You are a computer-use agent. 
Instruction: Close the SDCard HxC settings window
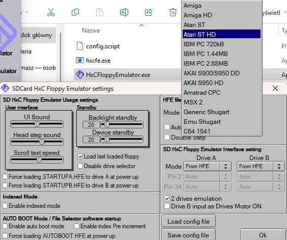click(x=275, y=88)
